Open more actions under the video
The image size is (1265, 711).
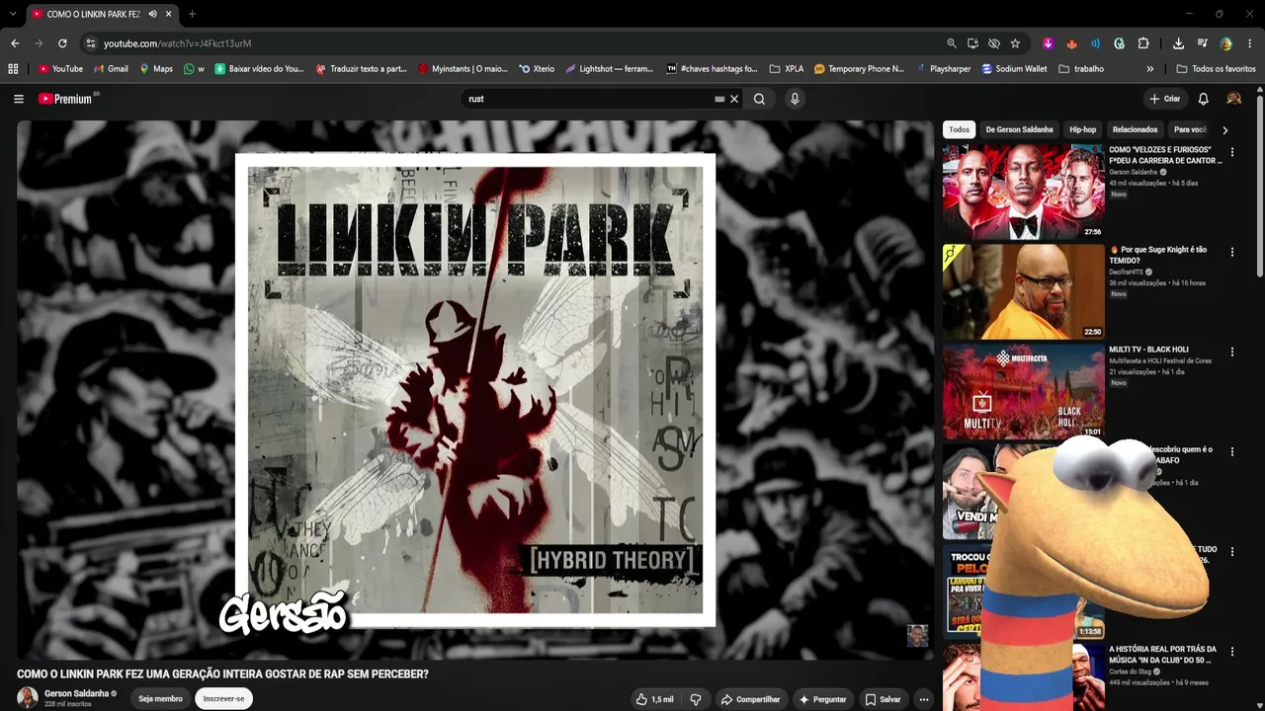point(924,699)
